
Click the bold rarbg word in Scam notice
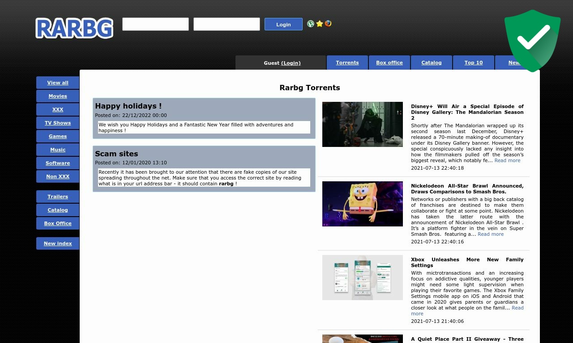coord(226,184)
